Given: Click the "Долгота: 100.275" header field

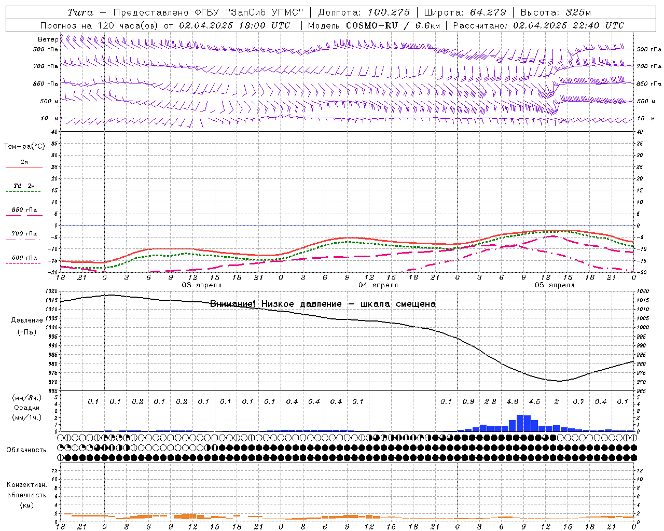Looking at the screenshot, I should pyautogui.click(x=364, y=12).
